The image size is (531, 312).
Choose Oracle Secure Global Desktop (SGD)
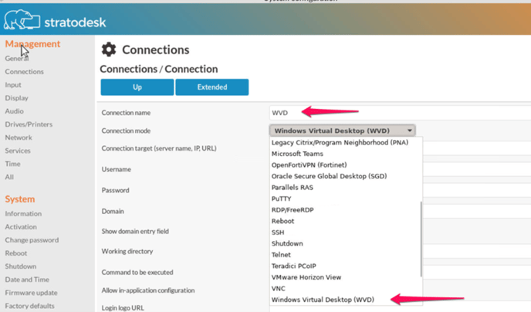329,176
